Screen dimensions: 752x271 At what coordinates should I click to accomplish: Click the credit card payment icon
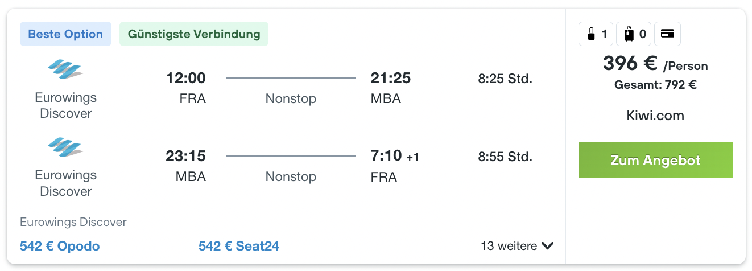667,34
